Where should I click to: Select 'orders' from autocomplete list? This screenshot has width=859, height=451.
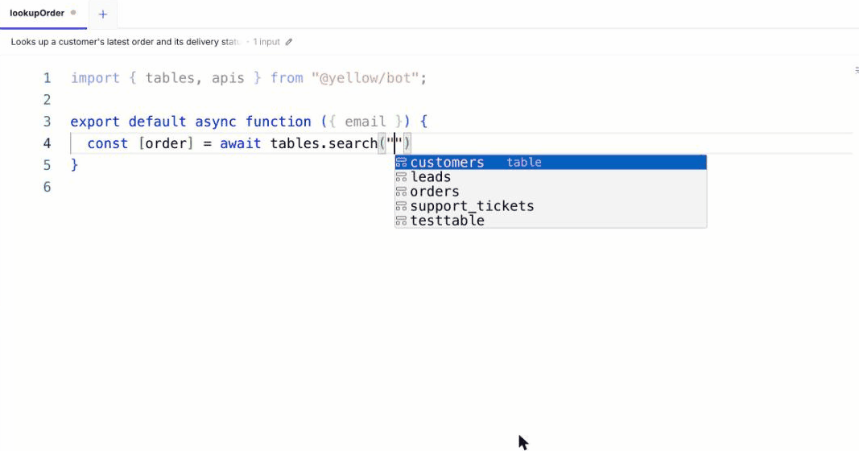[x=551, y=191]
